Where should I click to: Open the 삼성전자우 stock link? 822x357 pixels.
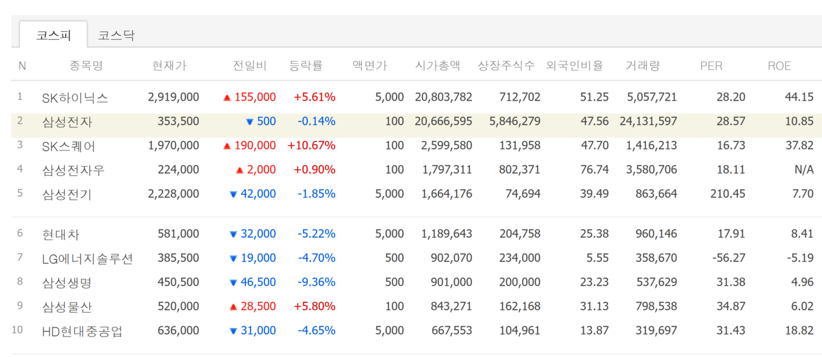[73, 170]
